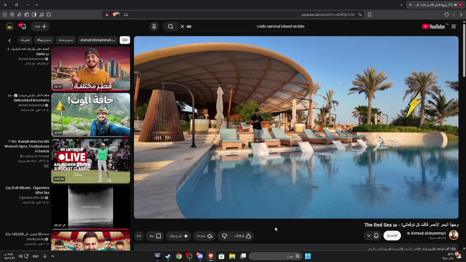Open the Brave main hamburger menu
The height and width of the screenshot is (262, 466).
pos(5,15)
